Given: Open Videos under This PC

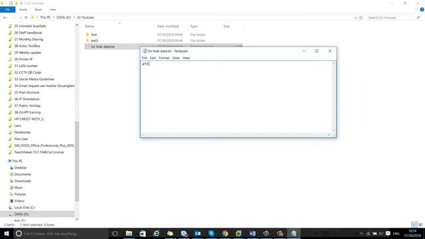Looking at the screenshot, I should tap(19, 200).
